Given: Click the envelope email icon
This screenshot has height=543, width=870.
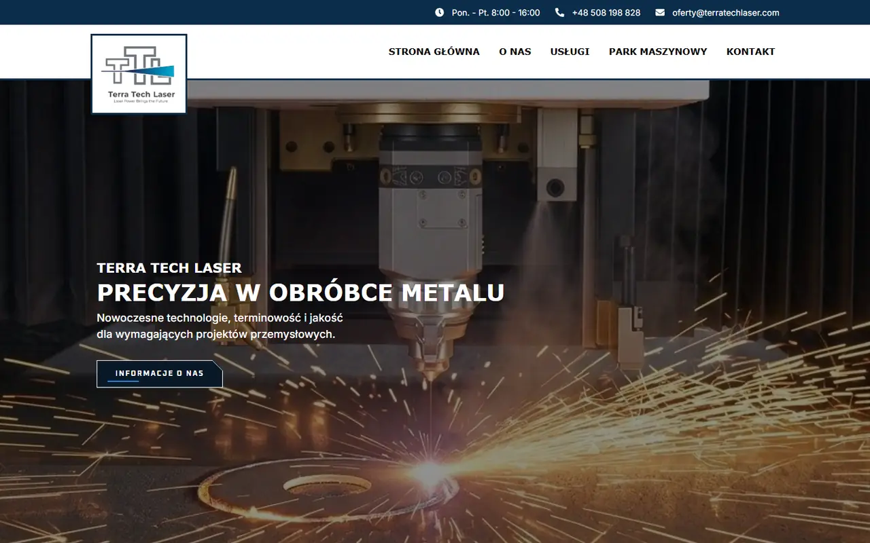Looking at the screenshot, I should point(660,12).
